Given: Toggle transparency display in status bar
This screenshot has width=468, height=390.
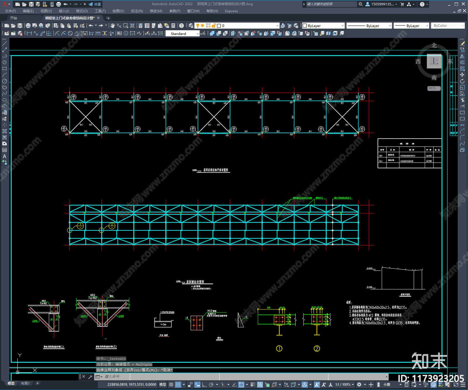Looking at the screenshot, I should tap(260, 384).
